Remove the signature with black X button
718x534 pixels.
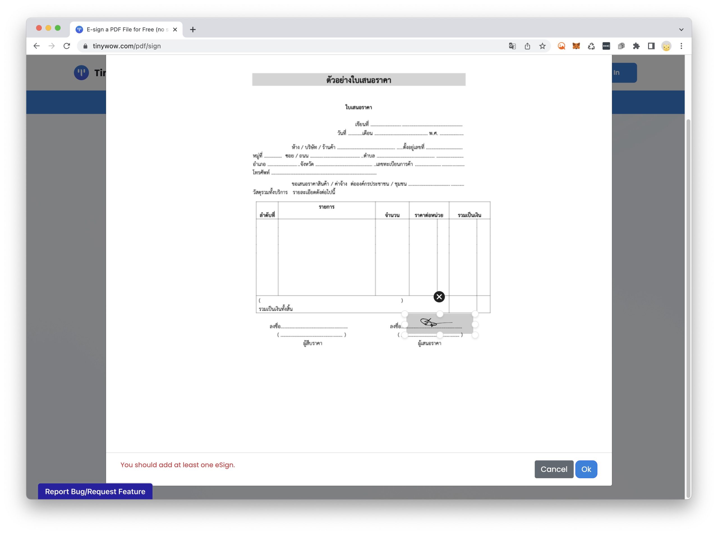tap(439, 297)
